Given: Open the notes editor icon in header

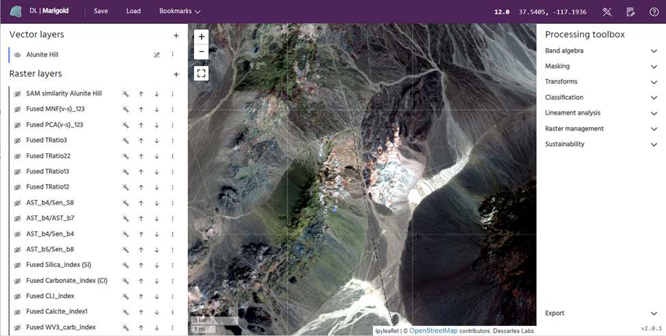Looking at the screenshot, I should click(x=630, y=12).
